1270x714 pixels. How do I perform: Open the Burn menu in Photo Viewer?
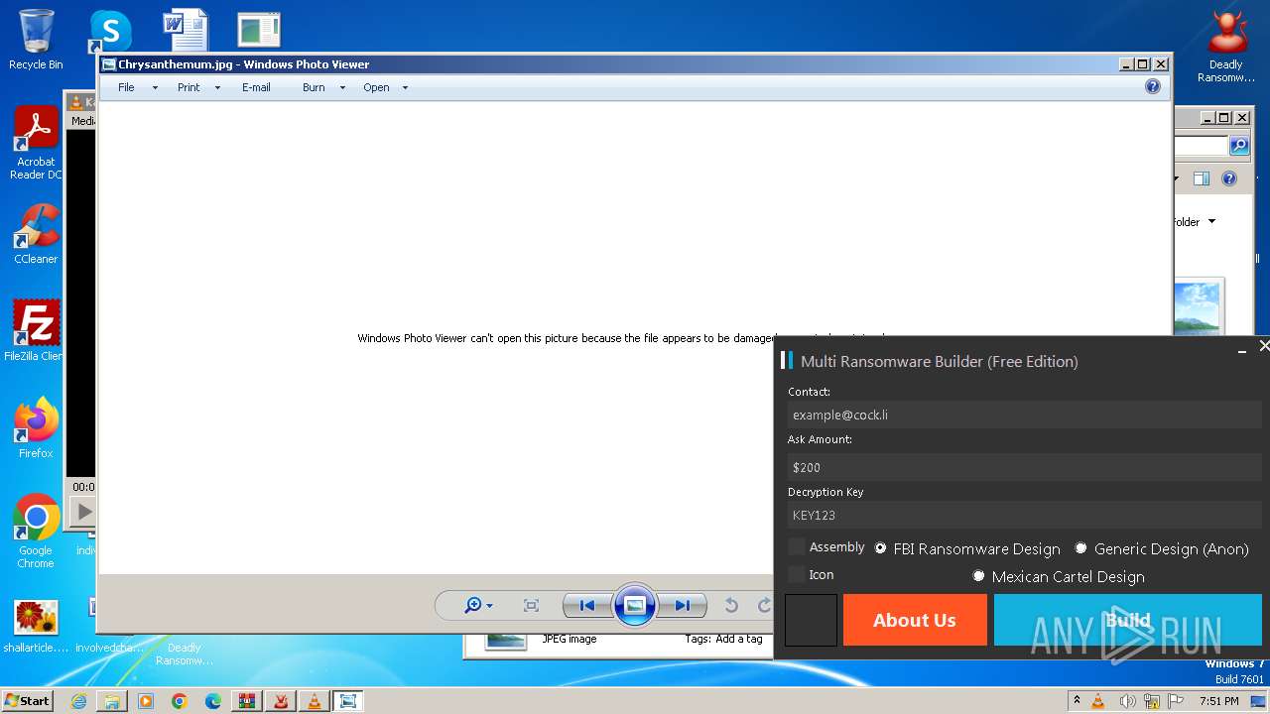click(314, 87)
